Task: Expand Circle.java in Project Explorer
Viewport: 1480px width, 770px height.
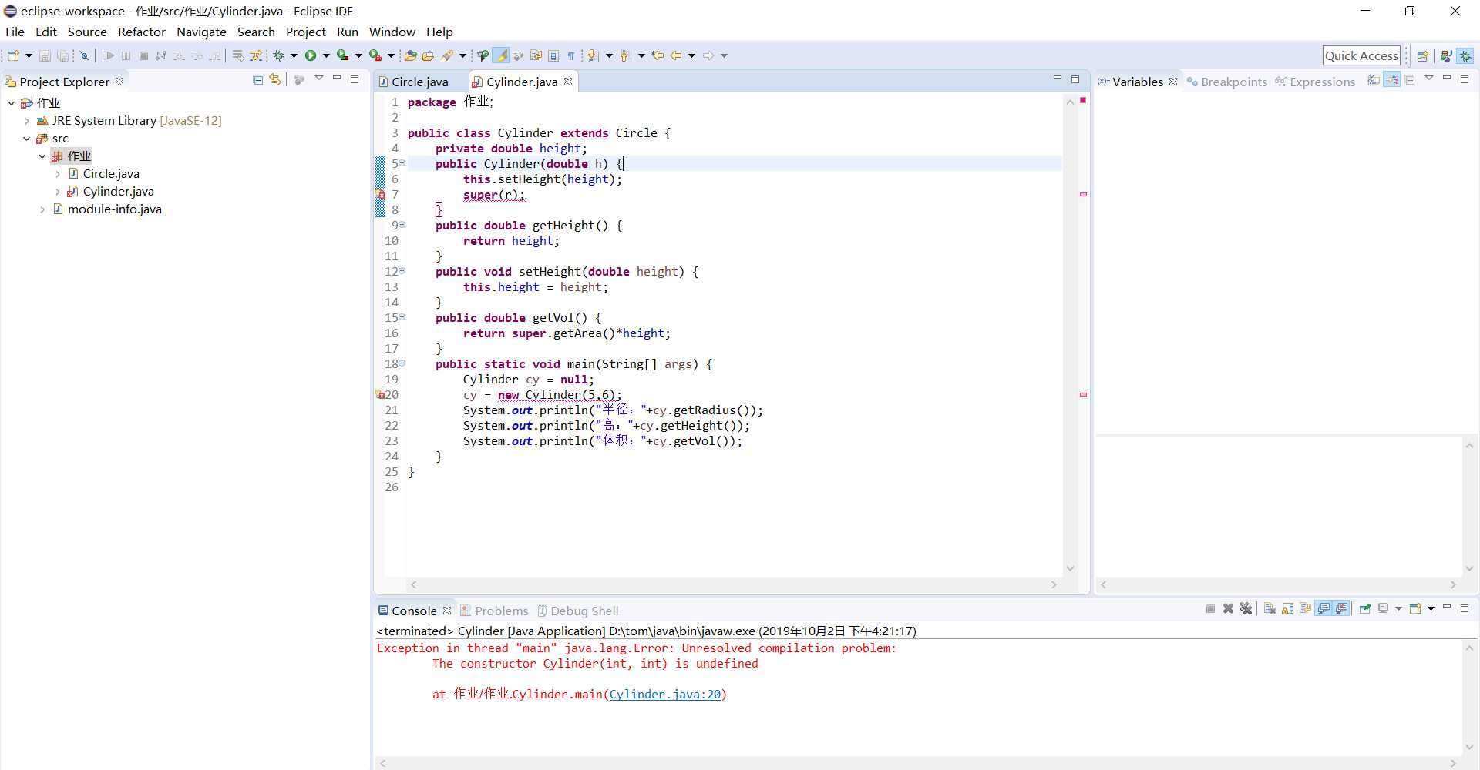Action: tap(58, 173)
